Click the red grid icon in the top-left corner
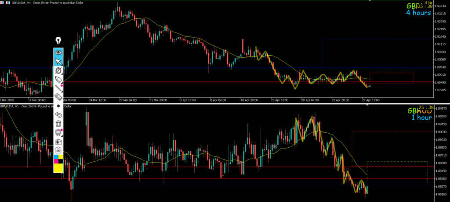 click(2, 2)
